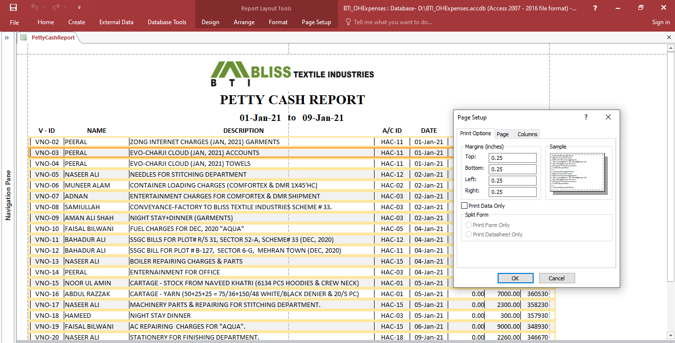The height and width of the screenshot is (343, 675).
Task: Click the DESCRIPTION column header
Action: pos(244,131)
